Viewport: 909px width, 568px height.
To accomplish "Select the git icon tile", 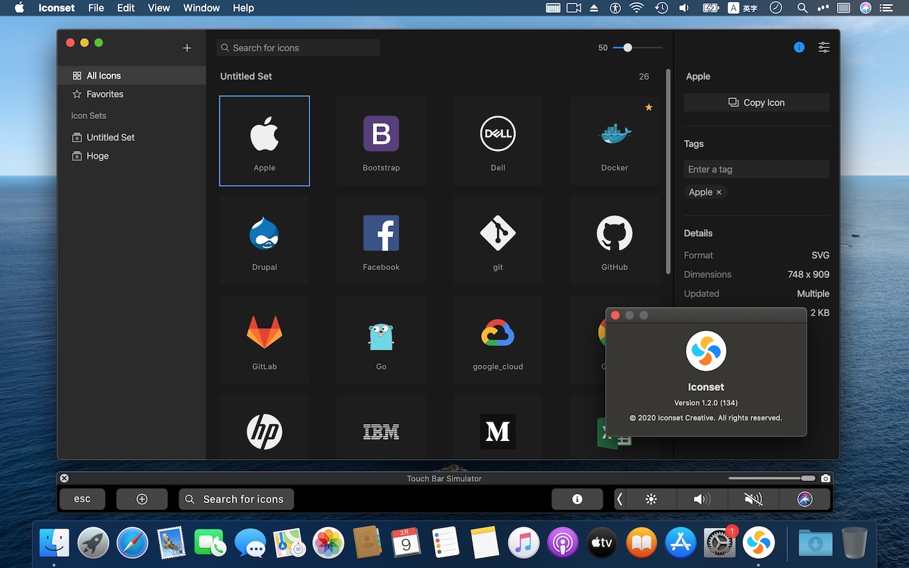I will pyautogui.click(x=498, y=241).
